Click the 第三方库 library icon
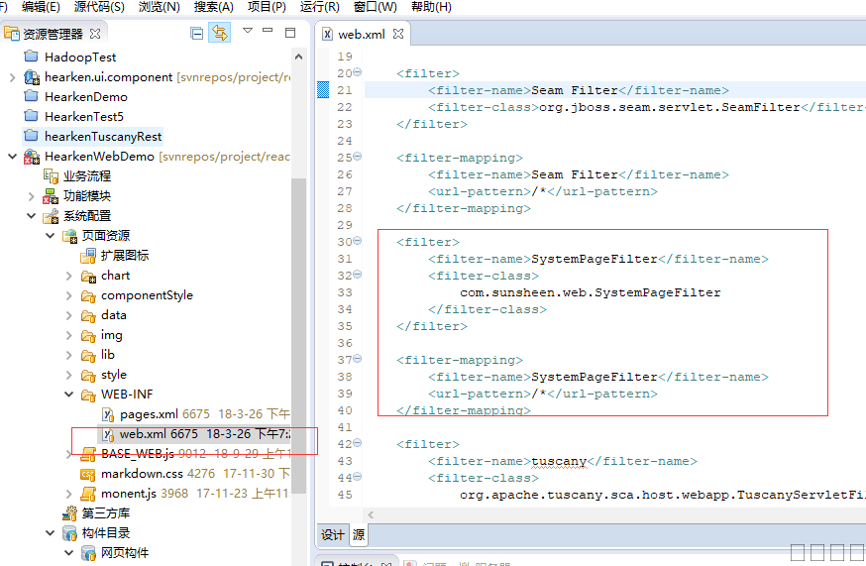The height and width of the screenshot is (566, 866). [69, 513]
